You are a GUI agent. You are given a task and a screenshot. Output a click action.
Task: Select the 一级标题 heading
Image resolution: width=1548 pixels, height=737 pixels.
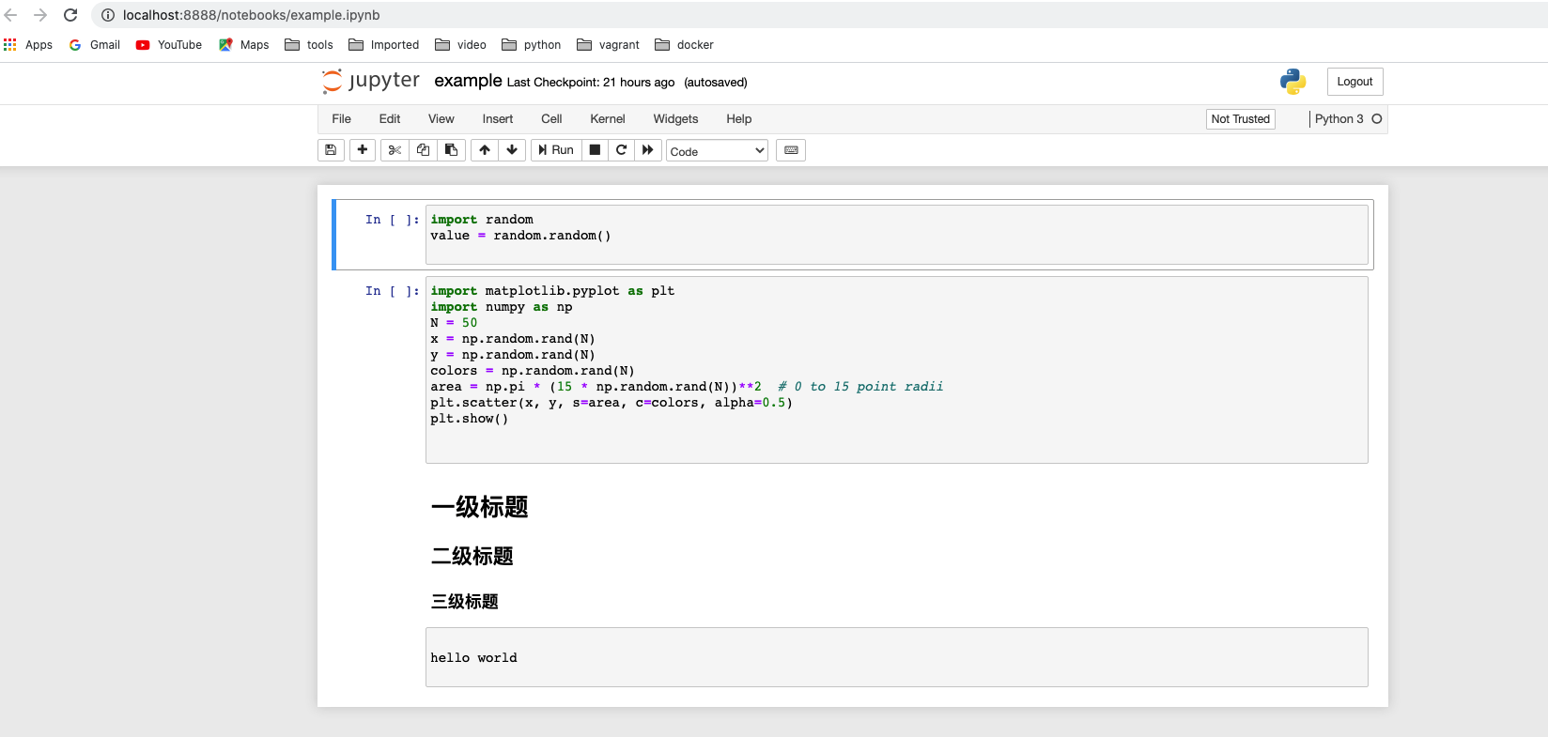[480, 508]
